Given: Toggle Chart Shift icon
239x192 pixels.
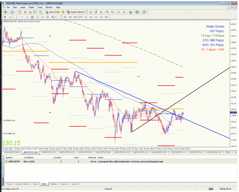Looking at the screenshot, I should 124,12.
